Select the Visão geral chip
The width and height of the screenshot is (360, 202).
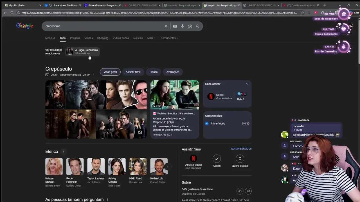pos(110,72)
